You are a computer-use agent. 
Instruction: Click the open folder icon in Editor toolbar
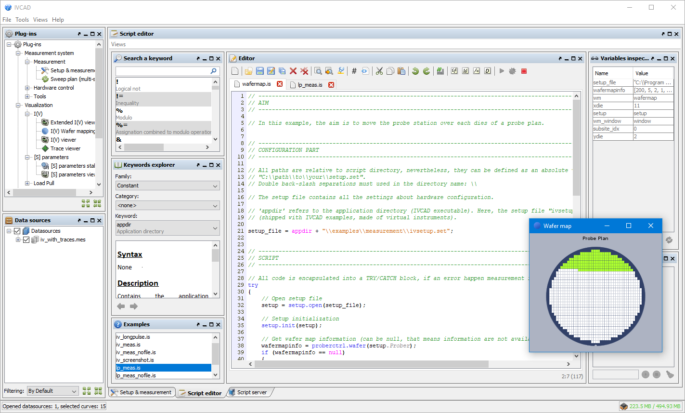point(248,71)
